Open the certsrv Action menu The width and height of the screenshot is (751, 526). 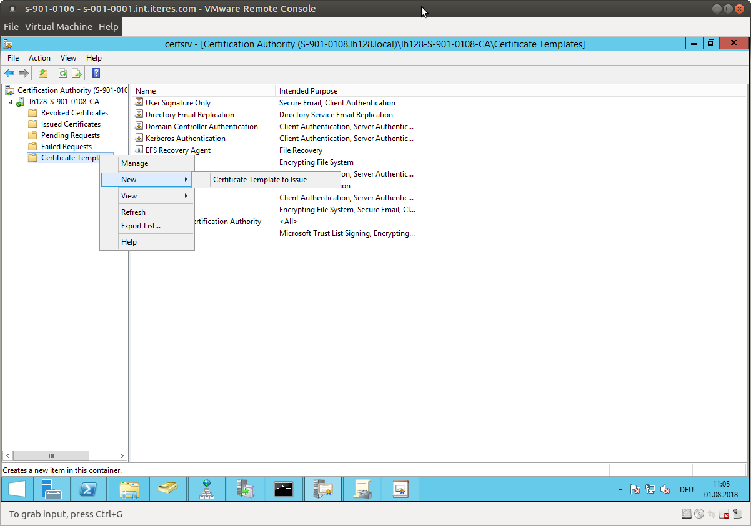point(39,58)
